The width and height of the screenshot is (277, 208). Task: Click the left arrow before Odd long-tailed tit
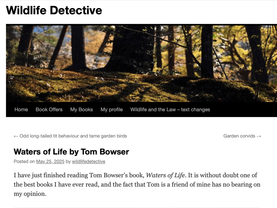(16, 136)
